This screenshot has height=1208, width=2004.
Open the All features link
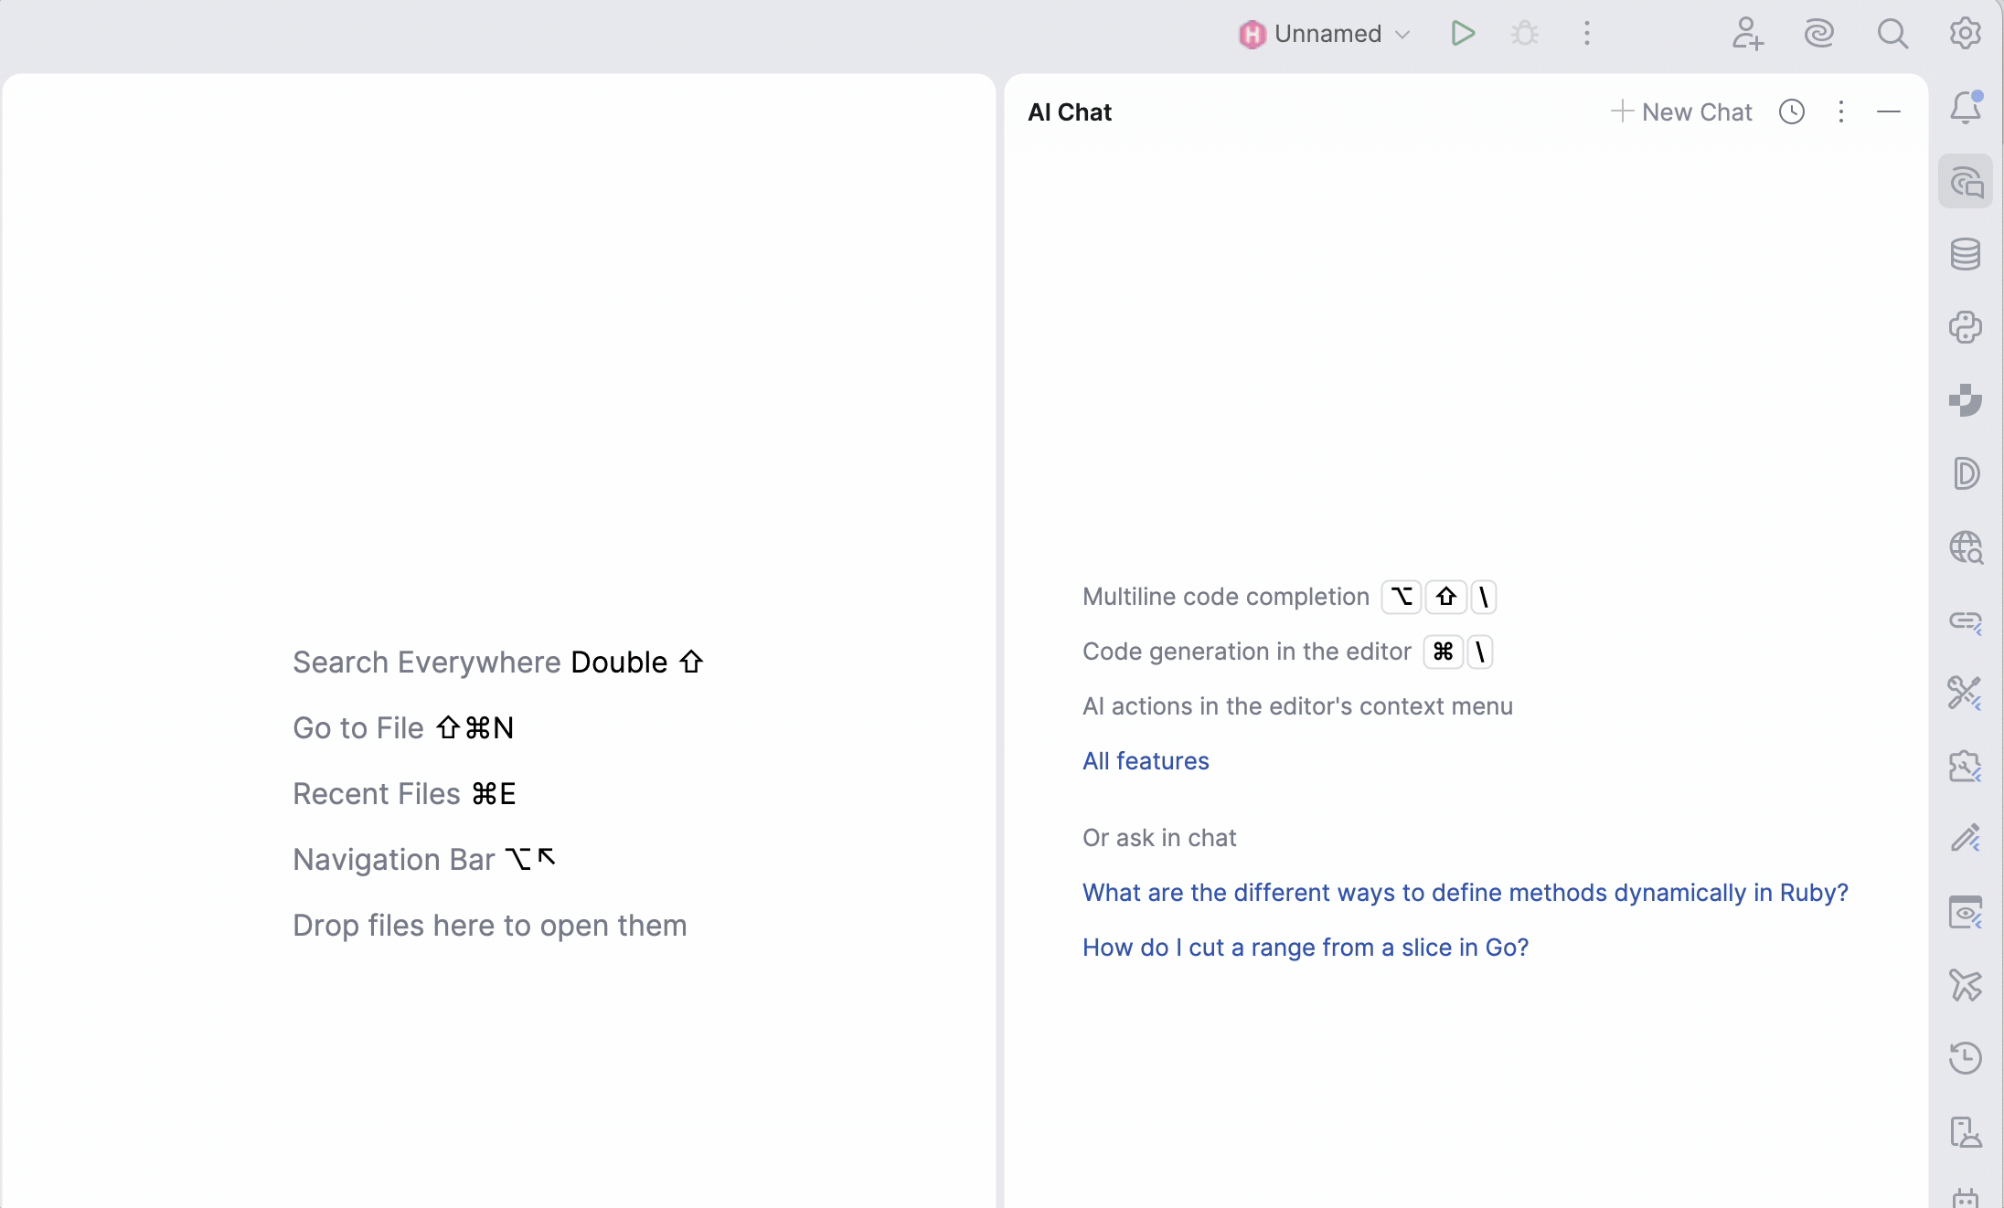pos(1146,761)
